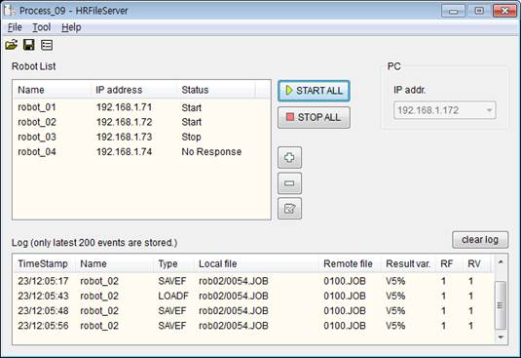
Task: Open file with the folder toolbar icon
Action: click(x=12, y=45)
